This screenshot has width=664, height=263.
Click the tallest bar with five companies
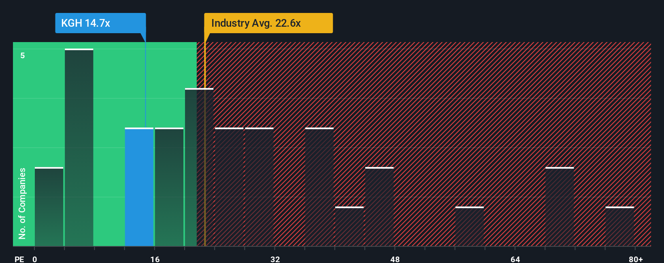(x=79, y=148)
